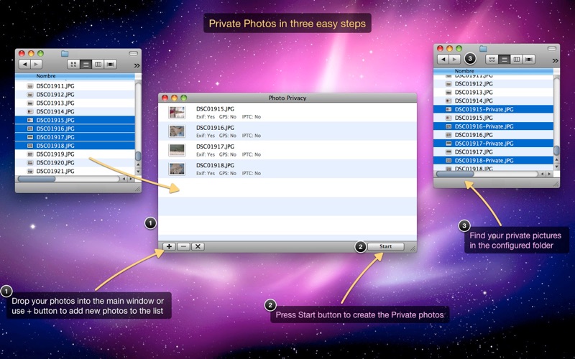Select icon view in left Finder window
Screen dimensions: 575x359
pos(73,64)
